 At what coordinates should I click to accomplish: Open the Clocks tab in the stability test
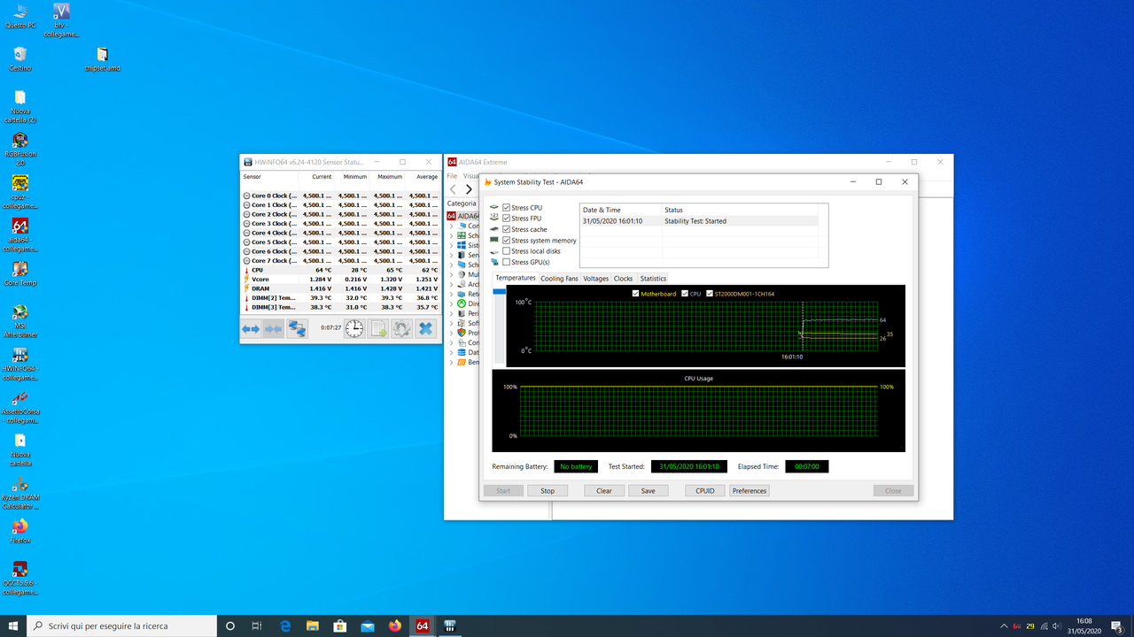click(x=623, y=278)
